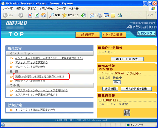The height and width of the screenshot is (128, 158).
Task: Click the IE title bar page icon
Action: coord(3,3)
